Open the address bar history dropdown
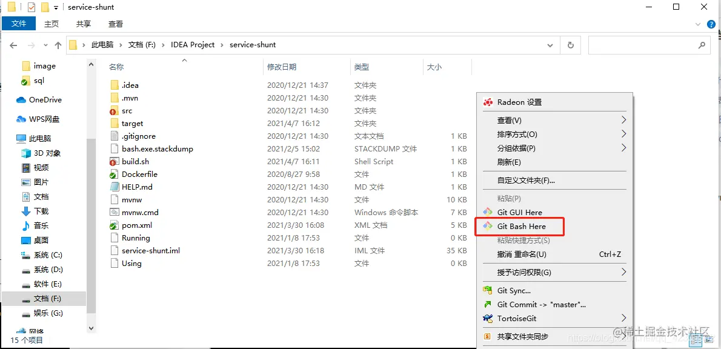Screen dimensions: 721x349 coord(550,44)
